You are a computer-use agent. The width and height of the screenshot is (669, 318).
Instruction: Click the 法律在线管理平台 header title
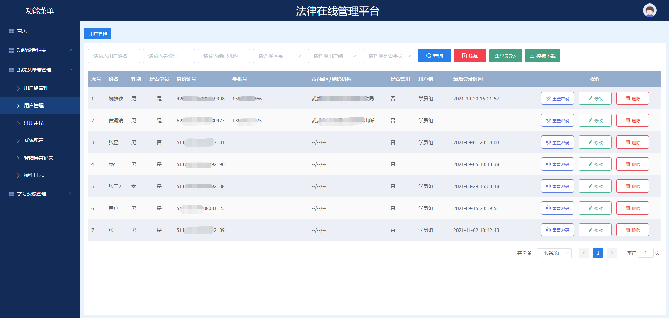click(x=338, y=11)
